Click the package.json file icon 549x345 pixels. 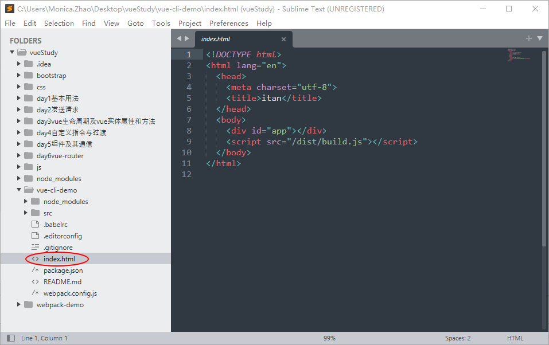(36, 270)
